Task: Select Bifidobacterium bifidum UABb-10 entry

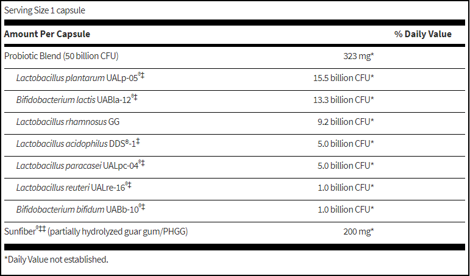Action: [80, 209]
